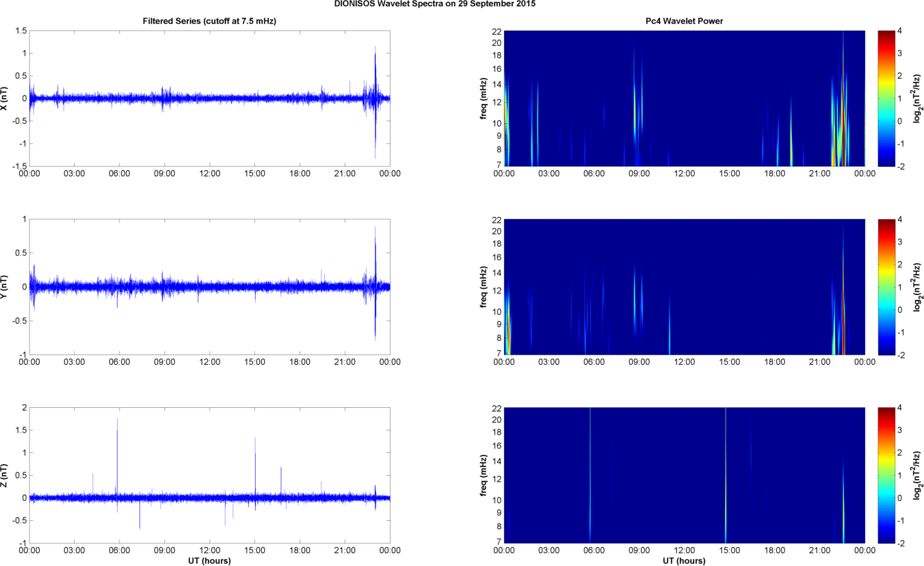924x566 pixels.
Task: Click the vertical line near 06:00 in Z wavelet
Action: [x=590, y=475]
